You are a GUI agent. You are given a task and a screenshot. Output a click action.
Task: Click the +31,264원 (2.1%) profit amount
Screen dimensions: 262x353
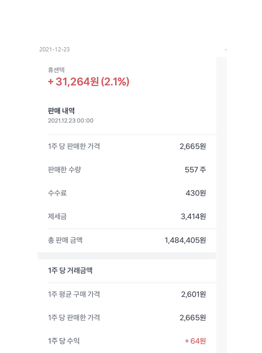pyautogui.click(x=89, y=81)
